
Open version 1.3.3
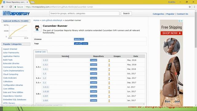coord(45,60)
